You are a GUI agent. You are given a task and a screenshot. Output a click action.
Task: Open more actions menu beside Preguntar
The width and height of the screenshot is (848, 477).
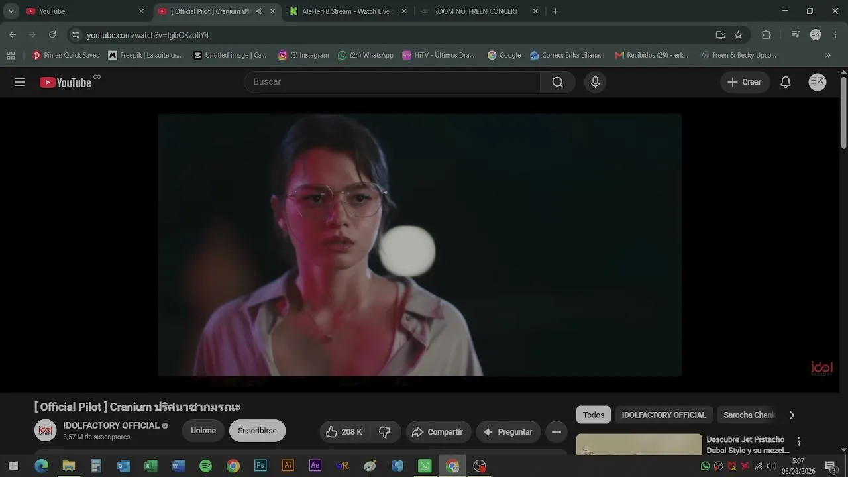click(x=556, y=432)
